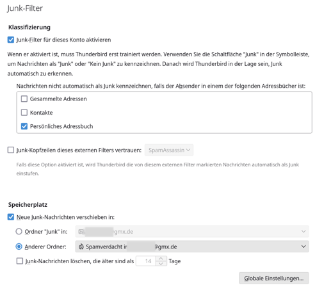Uncheck Persönliches Adressbuch checkbox
This screenshot has width=315, height=292.
(x=24, y=126)
